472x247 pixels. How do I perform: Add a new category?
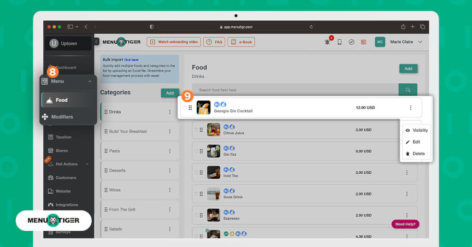[170, 93]
